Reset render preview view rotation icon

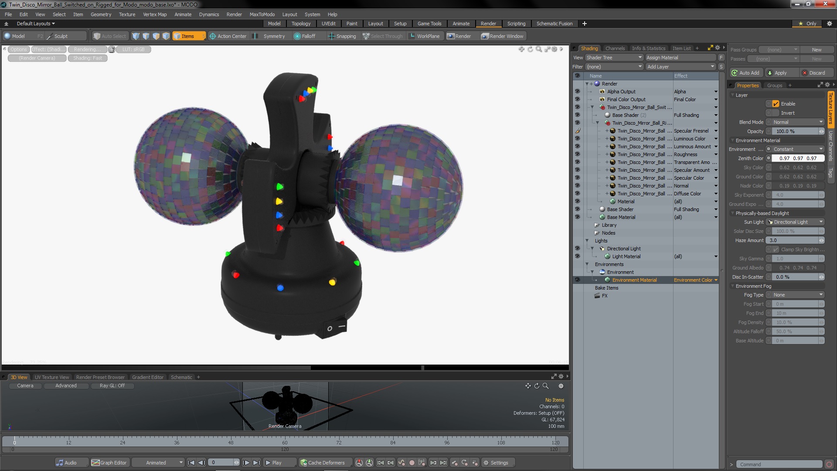click(x=530, y=49)
